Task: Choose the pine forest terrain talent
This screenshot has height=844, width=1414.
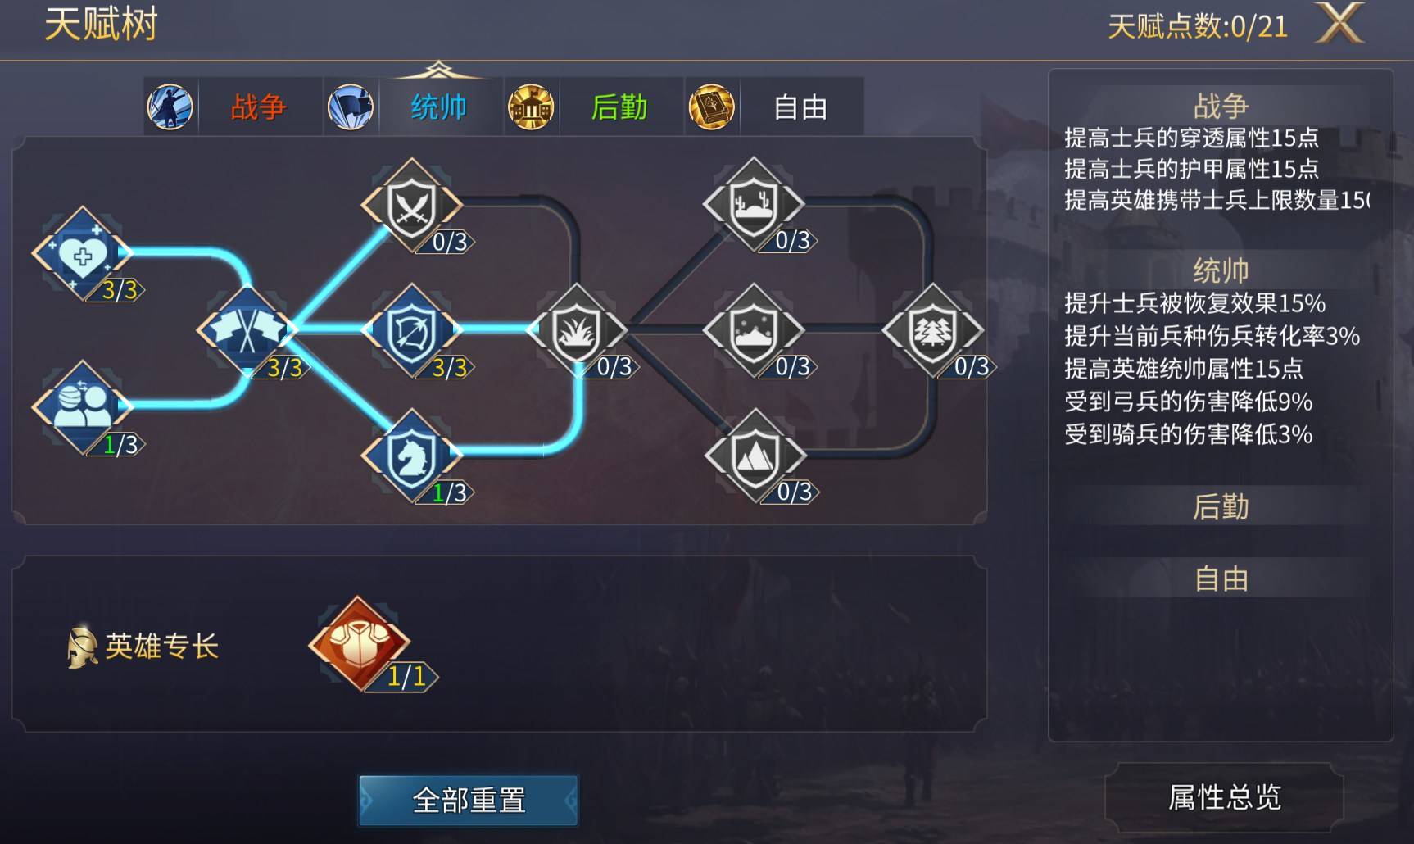Action: (933, 330)
